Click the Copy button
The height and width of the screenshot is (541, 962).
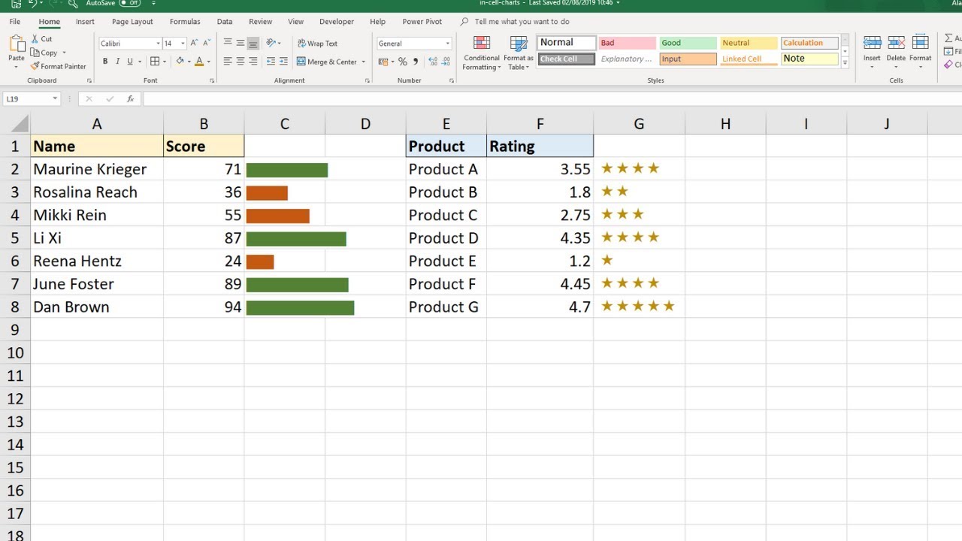[x=44, y=53]
